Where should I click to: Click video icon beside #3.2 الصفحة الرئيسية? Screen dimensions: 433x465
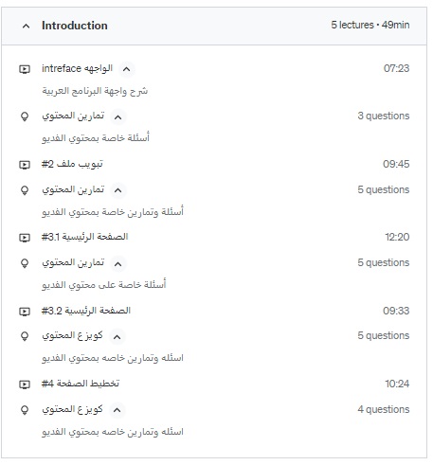tap(25, 312)
